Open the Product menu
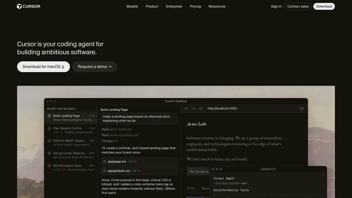The width and height of the screenshot is (352, 198). 152,7
